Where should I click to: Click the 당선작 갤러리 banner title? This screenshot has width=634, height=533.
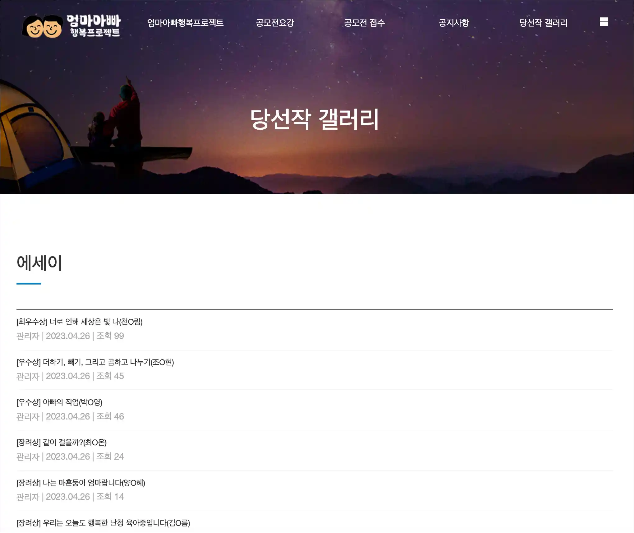[x=315, y=119]
